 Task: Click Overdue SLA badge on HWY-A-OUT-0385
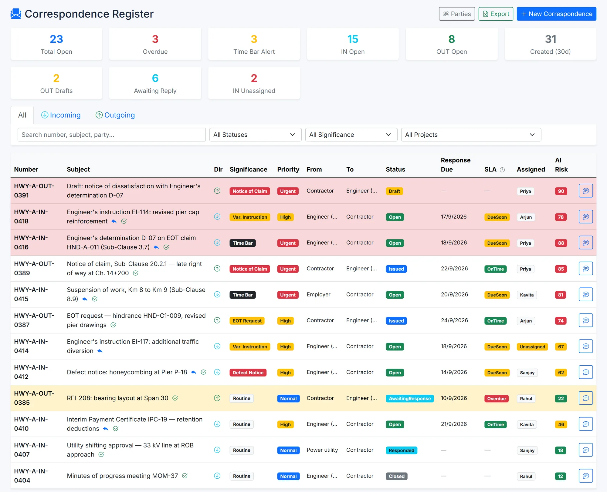pyautogui.click(x=496, y=399)
